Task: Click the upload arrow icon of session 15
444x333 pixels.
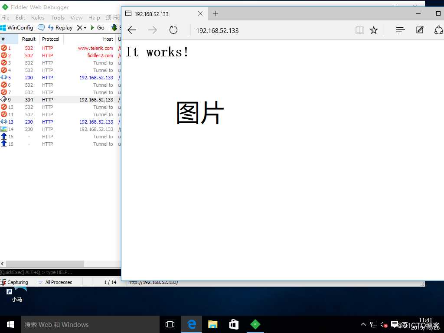Action: pos(4,136)
